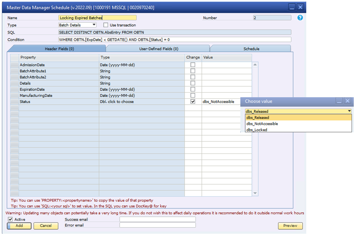Click the row selector beside Status
This screenshot has height=234, width=354.
pos(15,101)
